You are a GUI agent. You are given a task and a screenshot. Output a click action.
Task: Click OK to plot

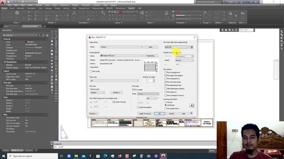(x=160, y=114)
